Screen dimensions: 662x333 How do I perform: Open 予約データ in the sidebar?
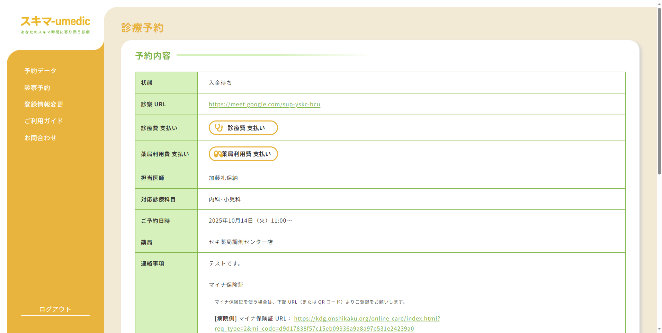[40, 71]
